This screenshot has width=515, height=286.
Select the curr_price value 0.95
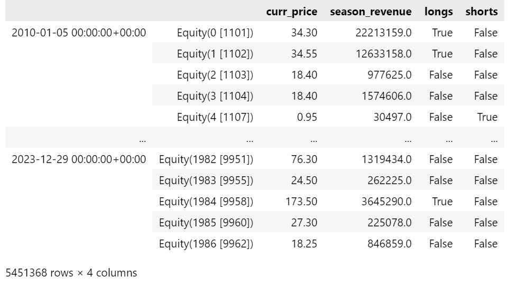pyautogui.click(x=307, y=117)
